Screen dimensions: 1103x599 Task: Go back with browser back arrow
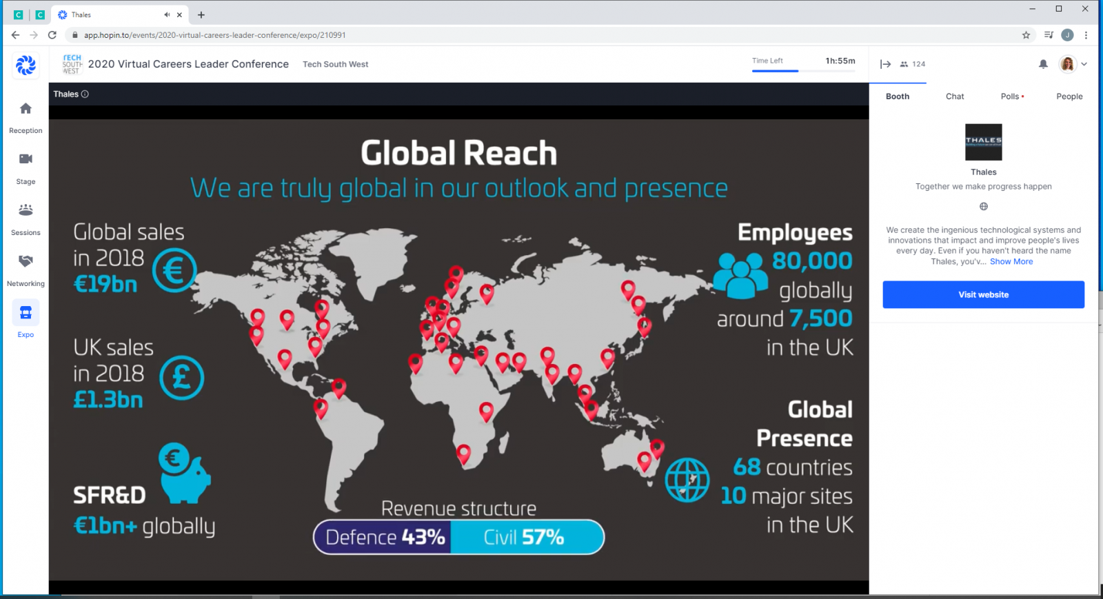click(15, 35)
